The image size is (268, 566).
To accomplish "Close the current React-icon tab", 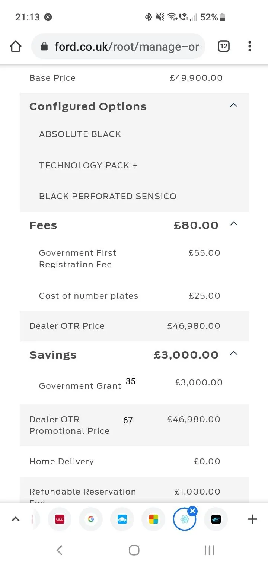I will point(192,511).
